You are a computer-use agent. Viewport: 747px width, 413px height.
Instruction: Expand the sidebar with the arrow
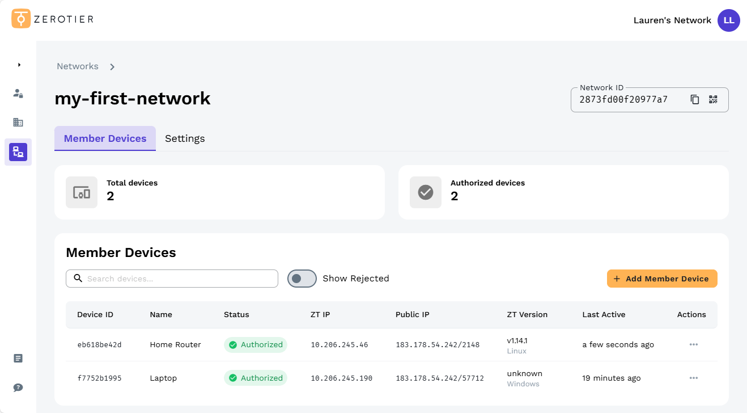point(19,65)
